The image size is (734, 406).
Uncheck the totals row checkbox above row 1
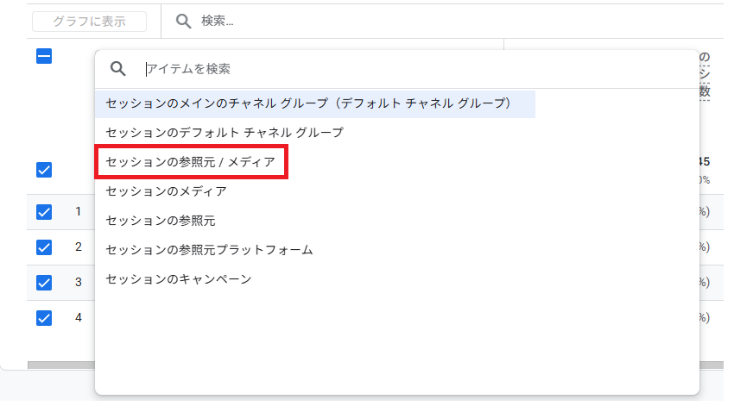click(x=44, y=170)
